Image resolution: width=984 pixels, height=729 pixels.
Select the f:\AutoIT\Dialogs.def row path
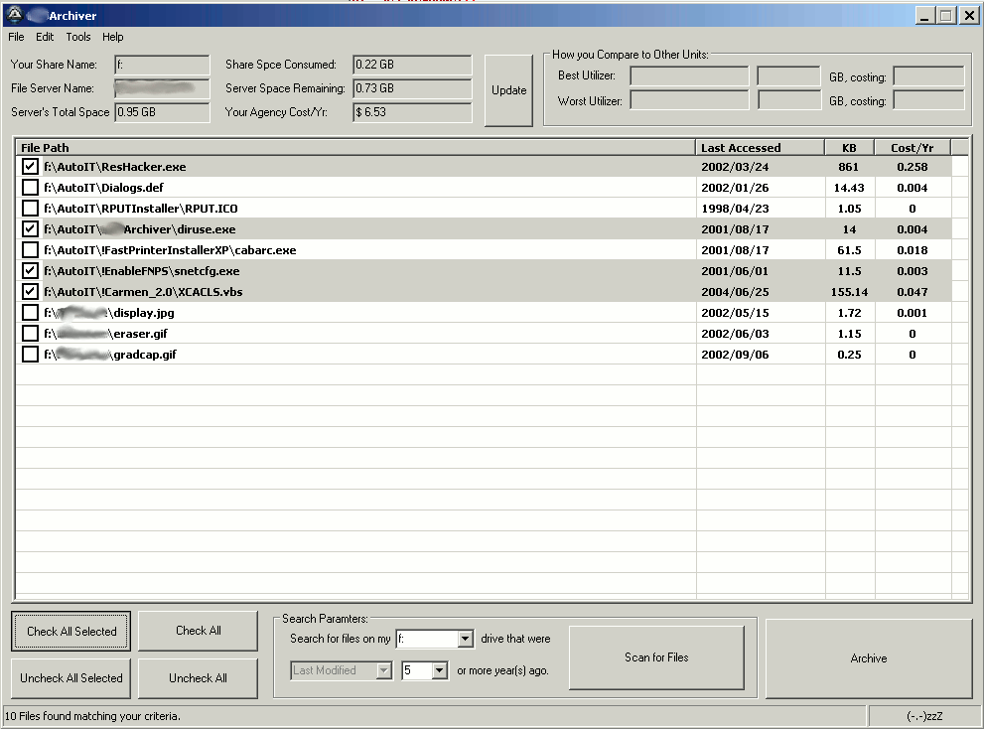[x=103, y=187]
